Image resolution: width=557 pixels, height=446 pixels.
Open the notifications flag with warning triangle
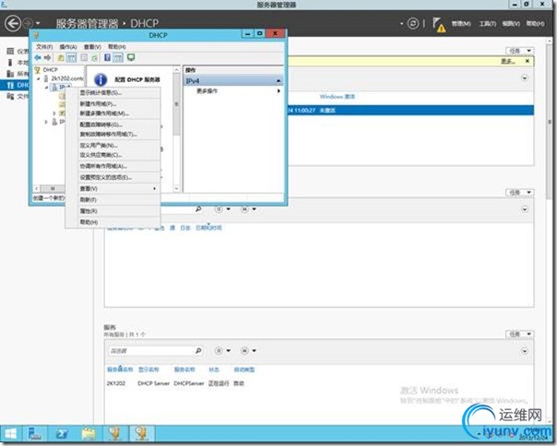[439, 25]
